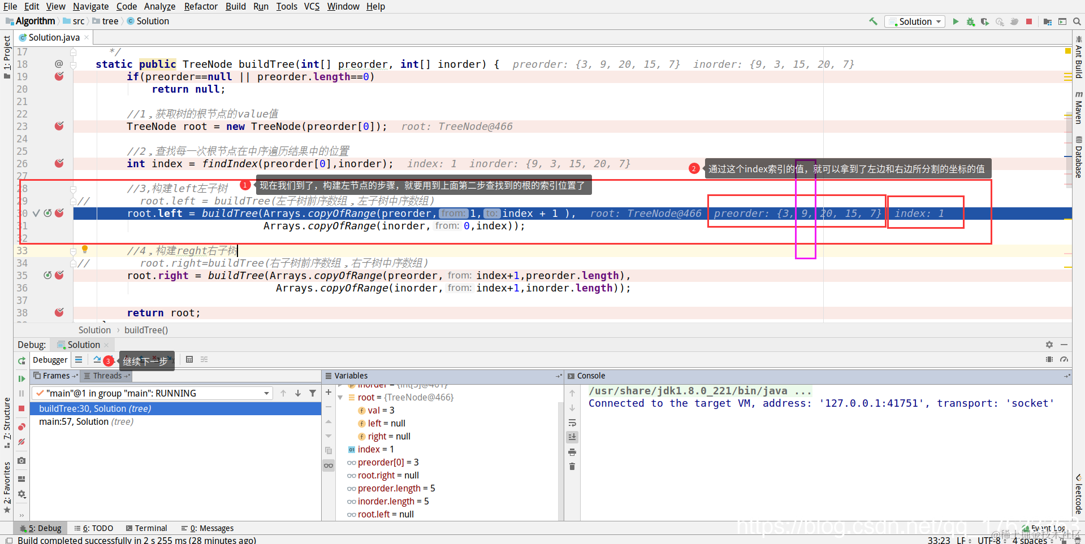The width and height of the screenshot is (1085, 544).
Task: Open thread selector dropdown showing main RUNNING
Action: click(152, 393)
